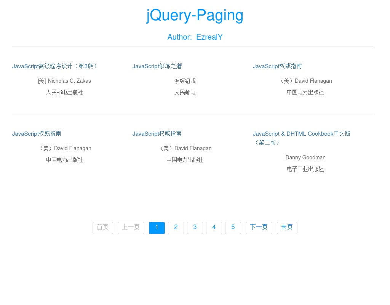The image size is (390, 305).
Task: Open the JavaScript修炼之道 book link
Action: click(x=157, y=66)
